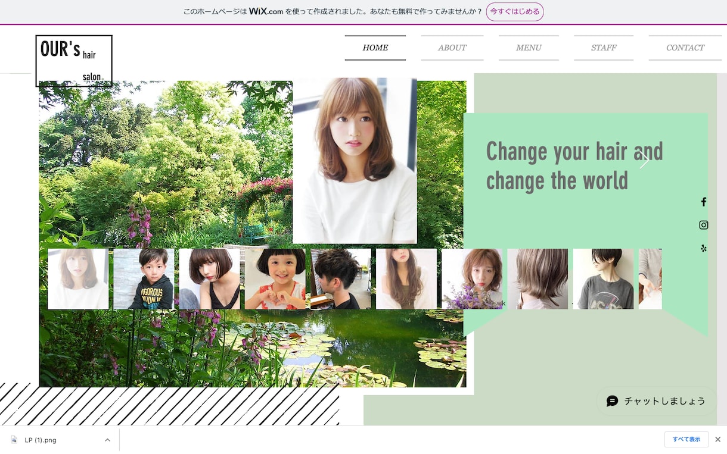Open the STAFF menu item
The image size is (727, 454).
point(604,48)
